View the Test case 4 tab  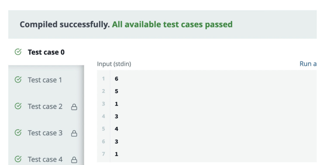[x=46, y=159]
